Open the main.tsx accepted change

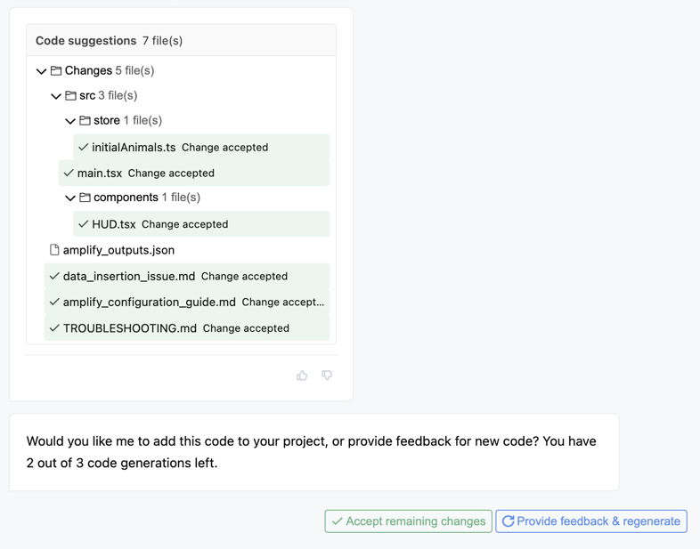(x=194, y=173)
